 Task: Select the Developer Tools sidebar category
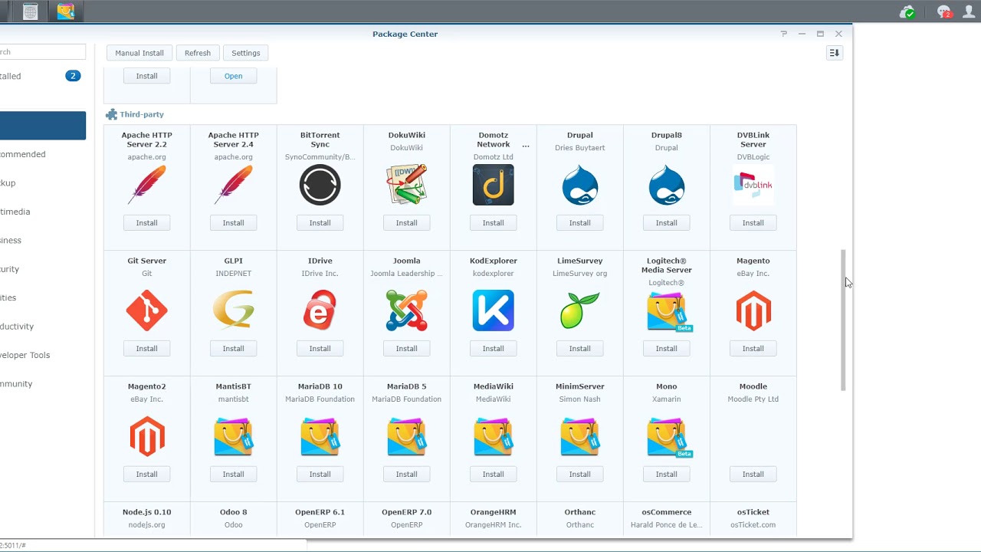tap(43, 355)
